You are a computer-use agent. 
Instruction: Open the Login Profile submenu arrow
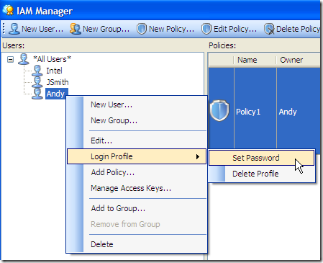198,156
